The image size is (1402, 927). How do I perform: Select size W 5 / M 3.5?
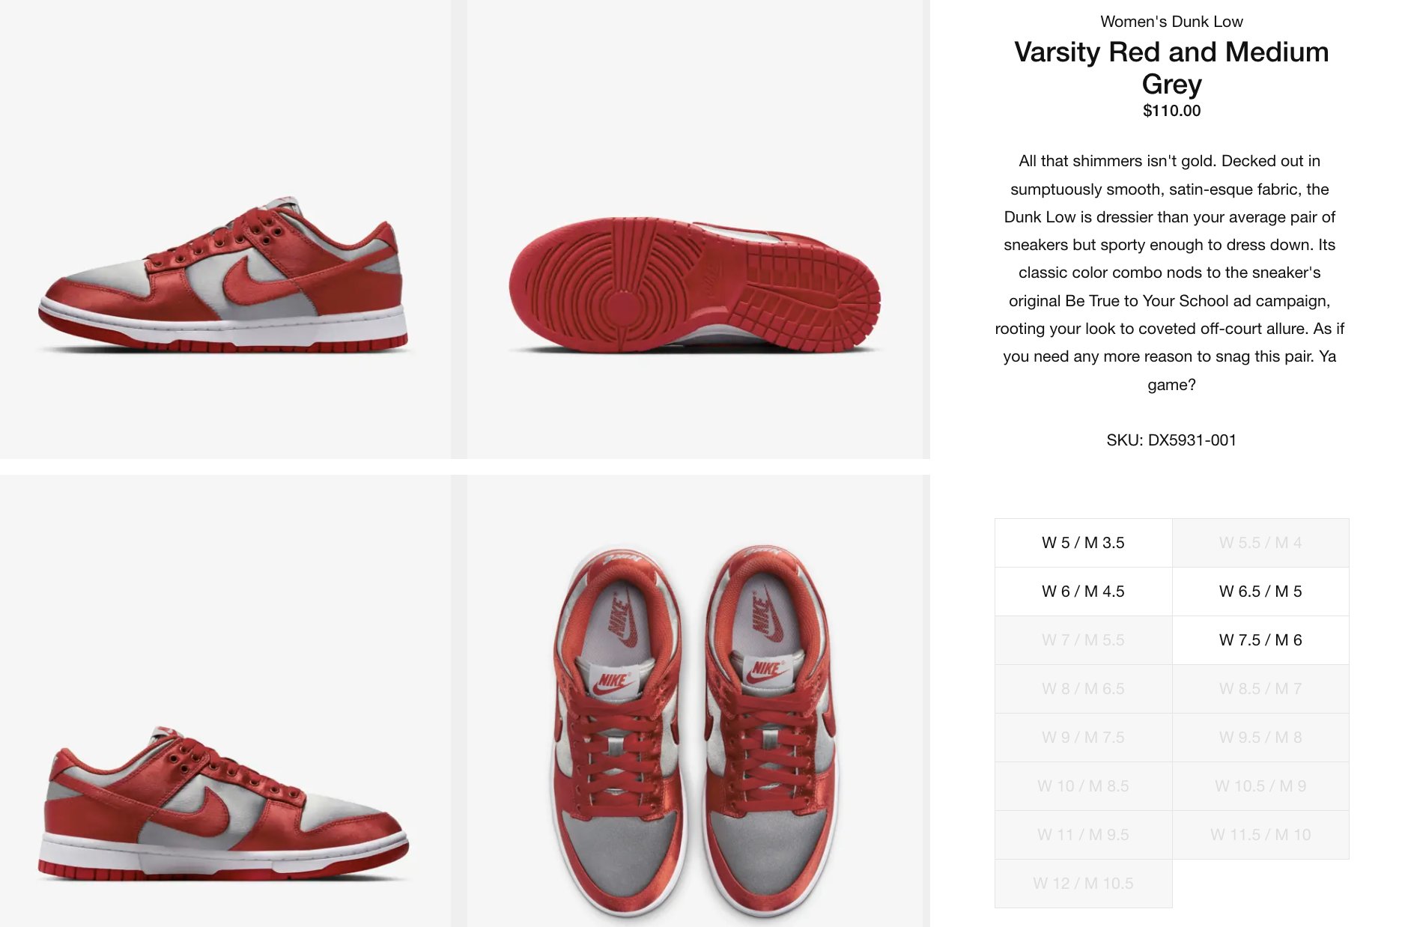pos(1083,543)
